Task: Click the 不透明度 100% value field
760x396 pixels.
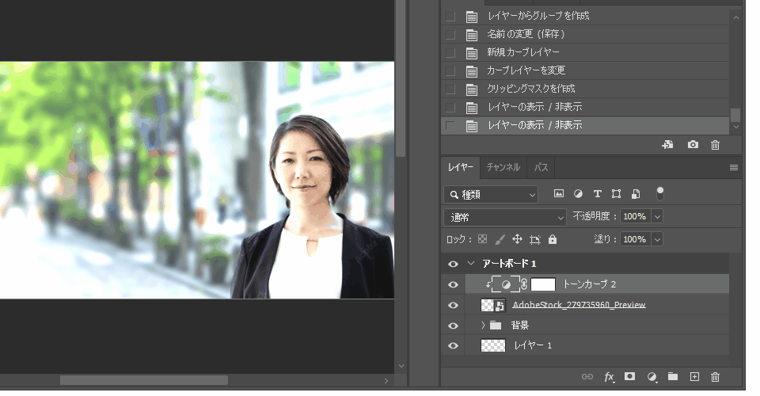Action: (x=634, y=216)
